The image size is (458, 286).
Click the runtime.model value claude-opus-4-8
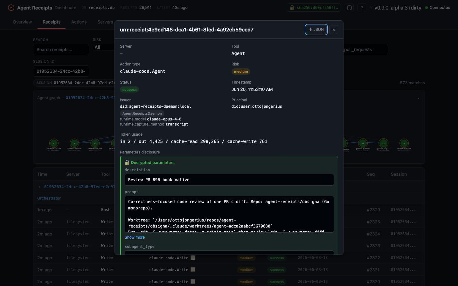164,119
